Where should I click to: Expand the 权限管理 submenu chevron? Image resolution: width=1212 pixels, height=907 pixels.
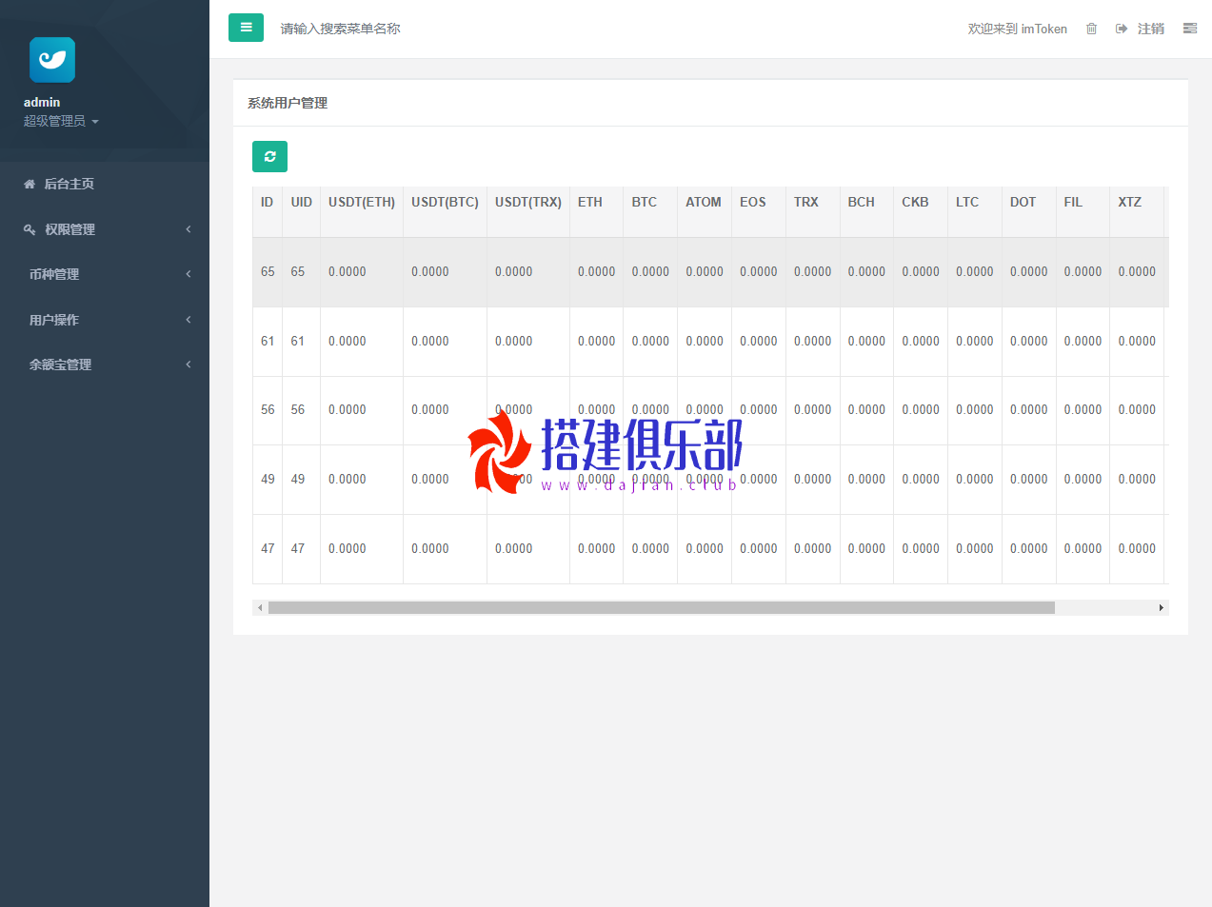click(189, 229)
